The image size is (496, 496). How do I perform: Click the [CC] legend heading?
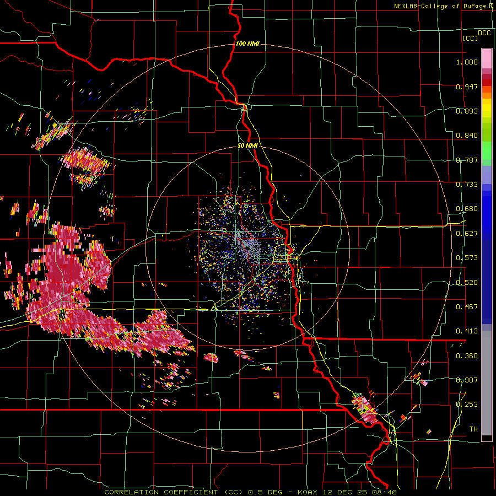pyautogui.click(x=470, y=38)
